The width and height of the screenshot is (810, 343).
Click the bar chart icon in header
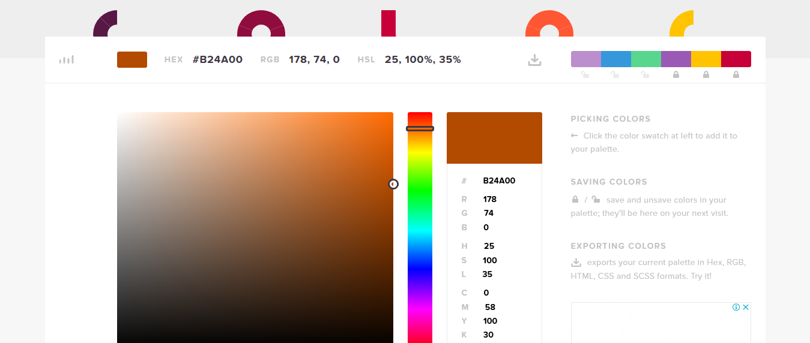67,59
